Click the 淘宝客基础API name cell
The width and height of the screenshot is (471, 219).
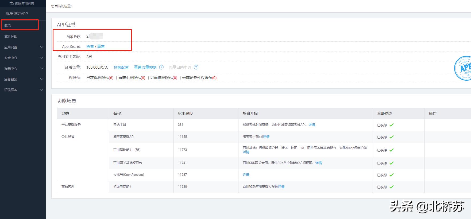click(124, 137)
